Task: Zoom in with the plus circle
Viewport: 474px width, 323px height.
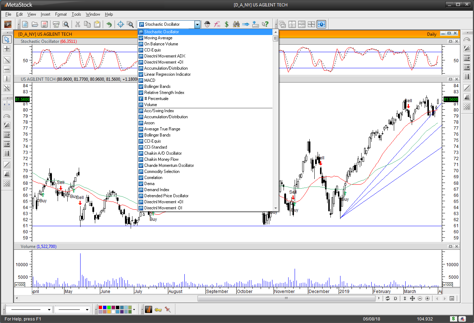Action: pyautogui.click(x=427, y=298)
